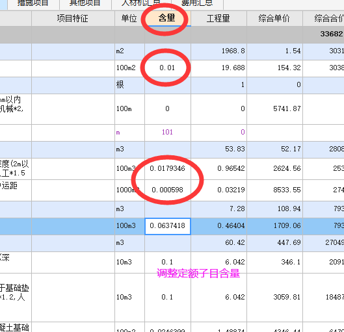The width and height of the screenshot is (344, 332).
Task: Select 综合单价 cell 154.32
Action: 274,68
